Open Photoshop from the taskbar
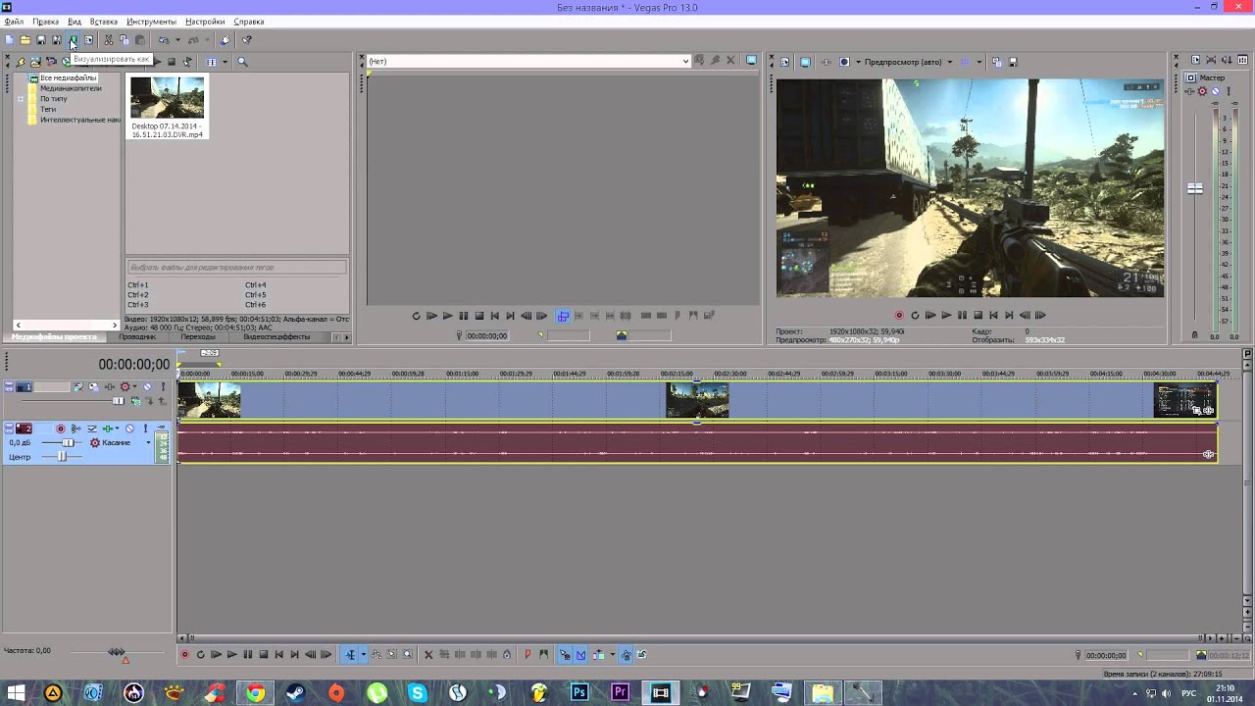Image resolution: width=1255 pixels, height=706 pixels. coord(579,693)
